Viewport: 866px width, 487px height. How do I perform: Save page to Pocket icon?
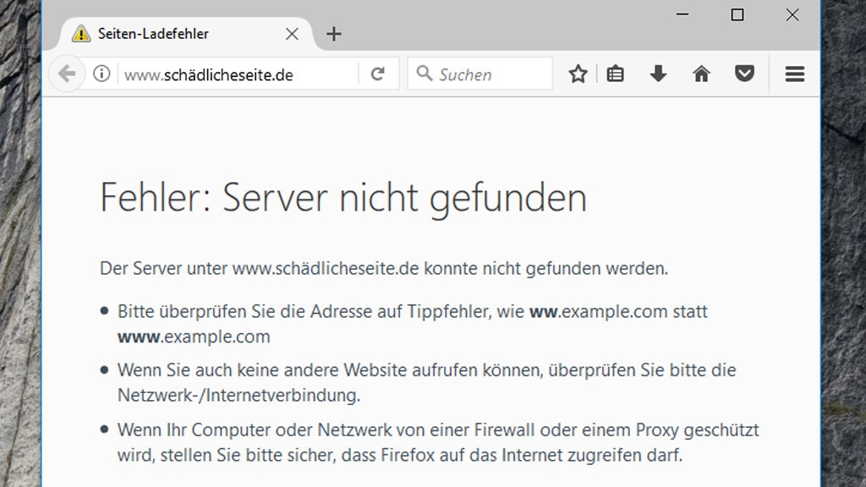coord(744,74)
